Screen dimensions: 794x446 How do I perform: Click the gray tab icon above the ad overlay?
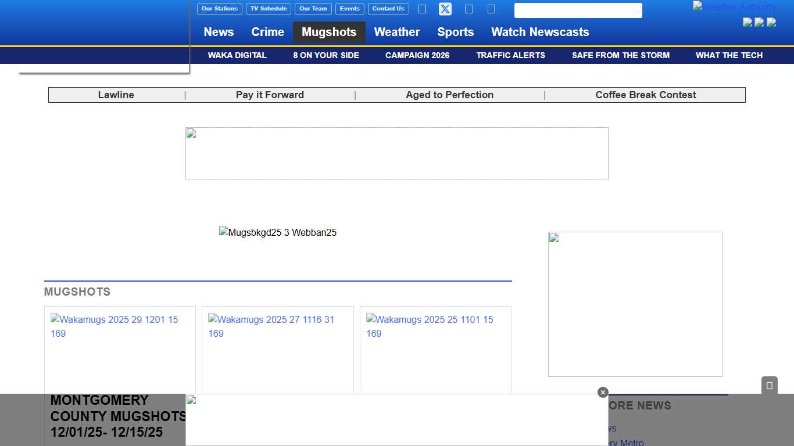[x=769, y=386]
